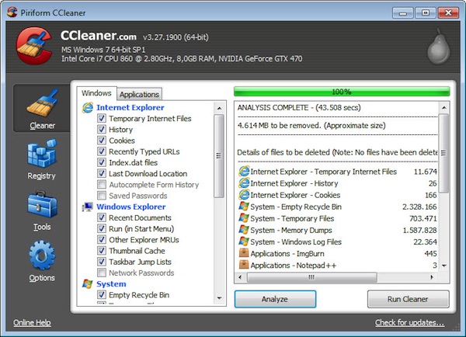Enable Autocomplete Form History
The height and width of the screenshot is (337, 466).
[x=102, y=185]
